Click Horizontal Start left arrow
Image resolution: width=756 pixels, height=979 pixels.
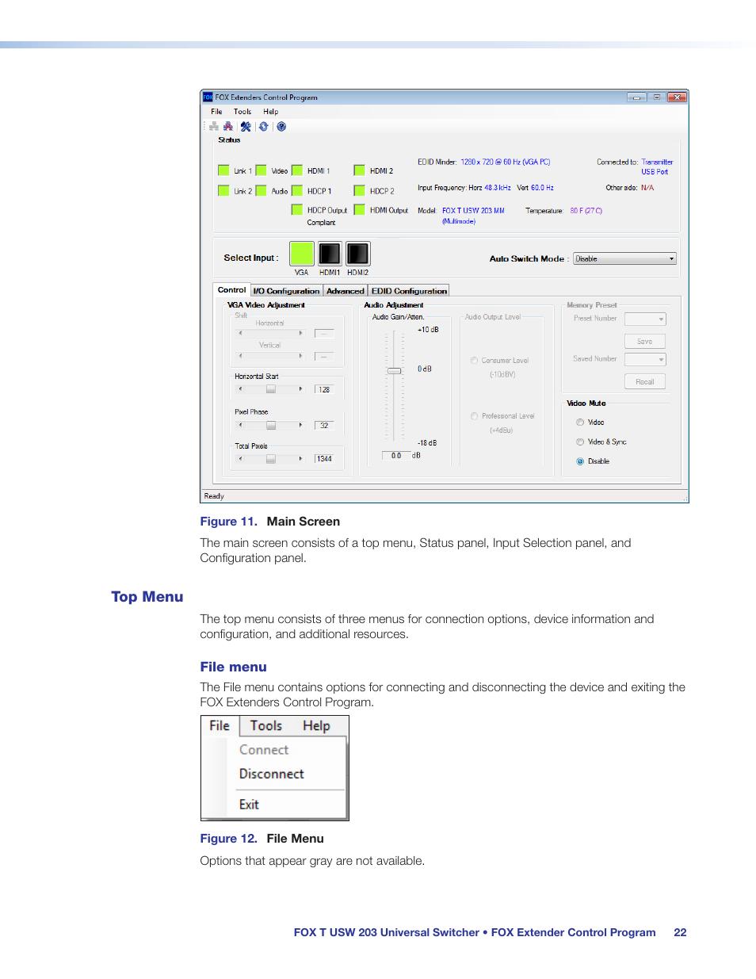coord(240,389)
